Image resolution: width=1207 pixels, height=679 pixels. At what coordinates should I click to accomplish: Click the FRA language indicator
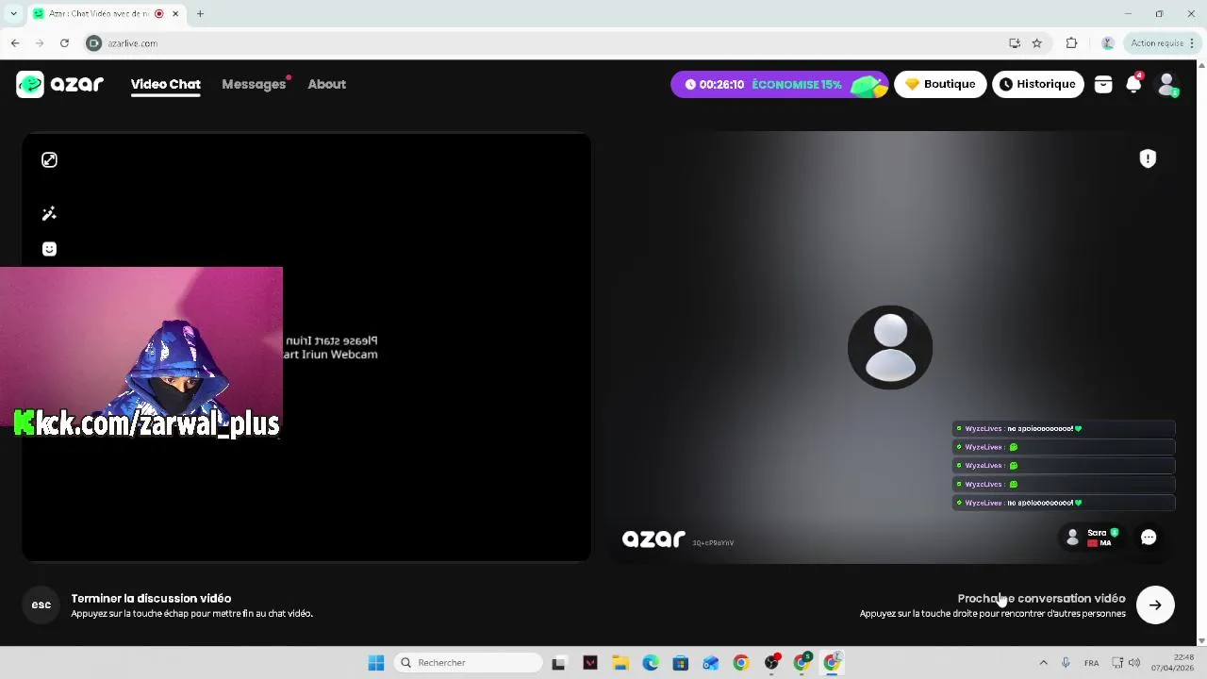(x=1091, y=662)
